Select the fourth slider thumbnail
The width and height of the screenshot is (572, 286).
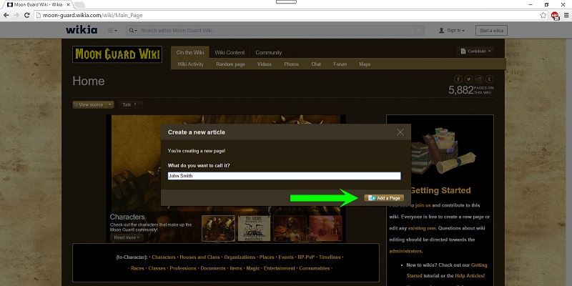[325, 228]
